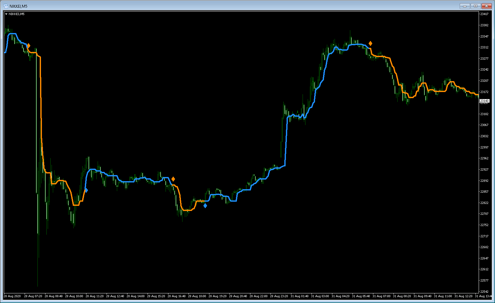The image size is (495, 303).
Task: Click the 31 Aug 05:40 time label
Action: [x=361, y=296]
